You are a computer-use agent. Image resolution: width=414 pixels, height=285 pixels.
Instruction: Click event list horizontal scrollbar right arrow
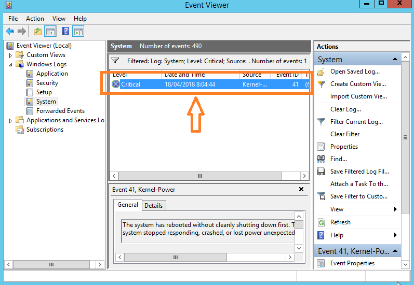pos(304,176)
